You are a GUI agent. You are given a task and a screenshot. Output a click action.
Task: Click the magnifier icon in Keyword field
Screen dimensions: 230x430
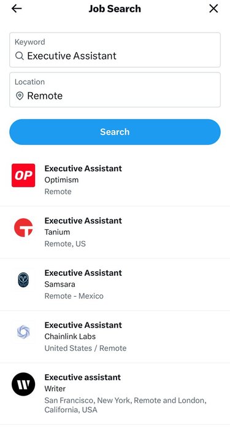tap(19, 56)
